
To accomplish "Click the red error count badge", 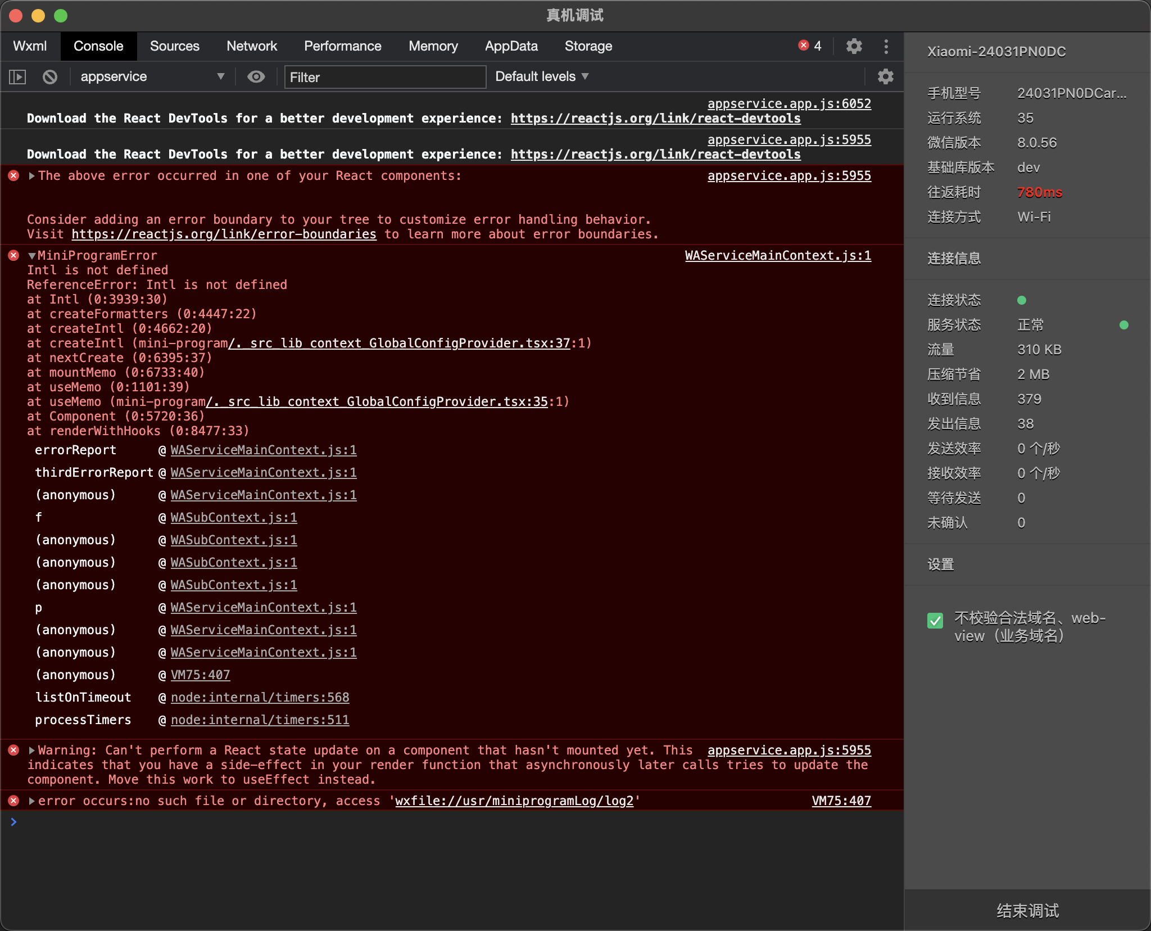I will (x=810, y=46).
